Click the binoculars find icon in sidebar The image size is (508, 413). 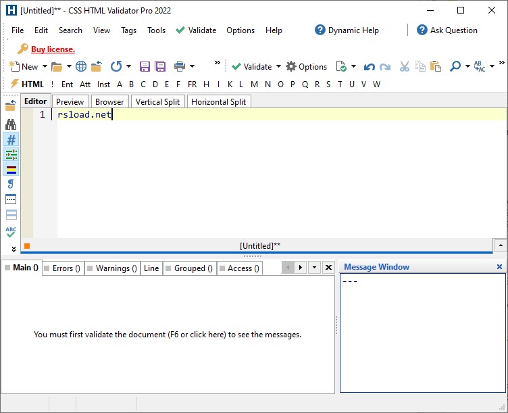(x=11, y=124)
